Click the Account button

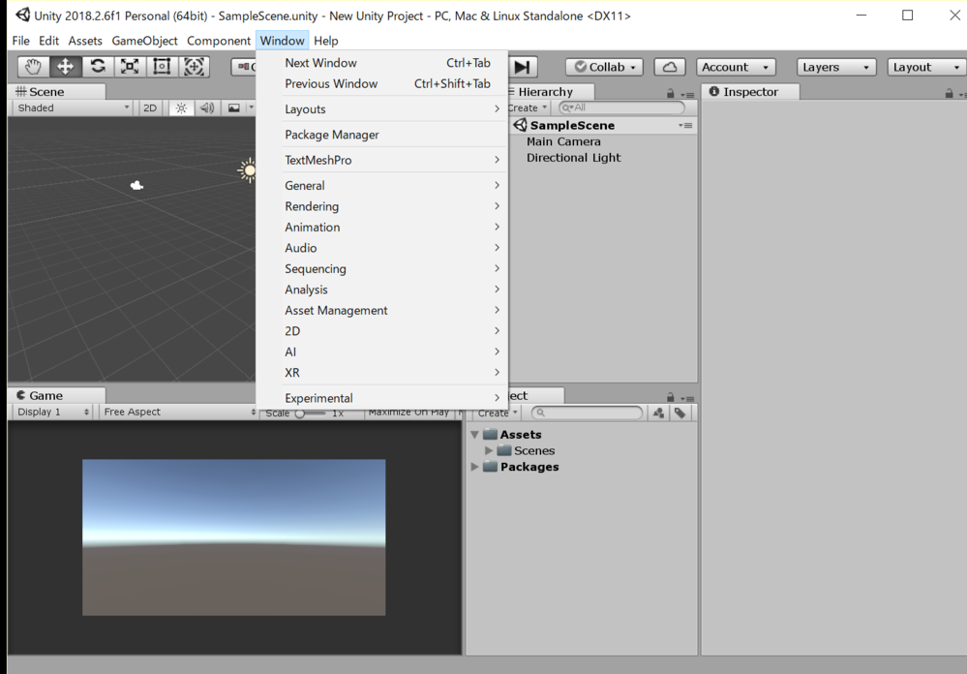point(735,66)
